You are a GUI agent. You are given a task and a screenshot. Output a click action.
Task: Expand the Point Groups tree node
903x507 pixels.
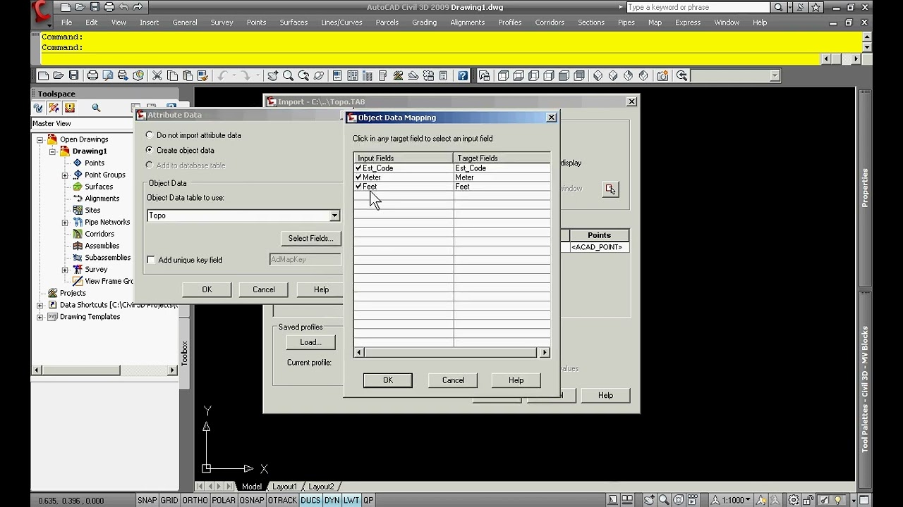click(x=65, y=175)
